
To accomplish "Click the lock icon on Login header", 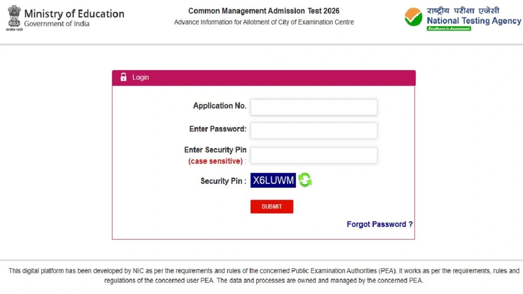I will pos(123,77).
